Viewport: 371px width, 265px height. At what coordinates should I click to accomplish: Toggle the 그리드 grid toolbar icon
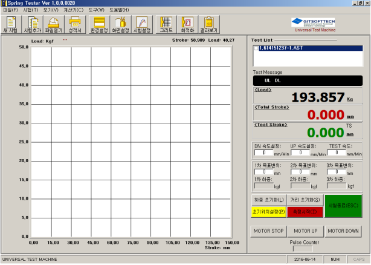(x=166, y=25)
